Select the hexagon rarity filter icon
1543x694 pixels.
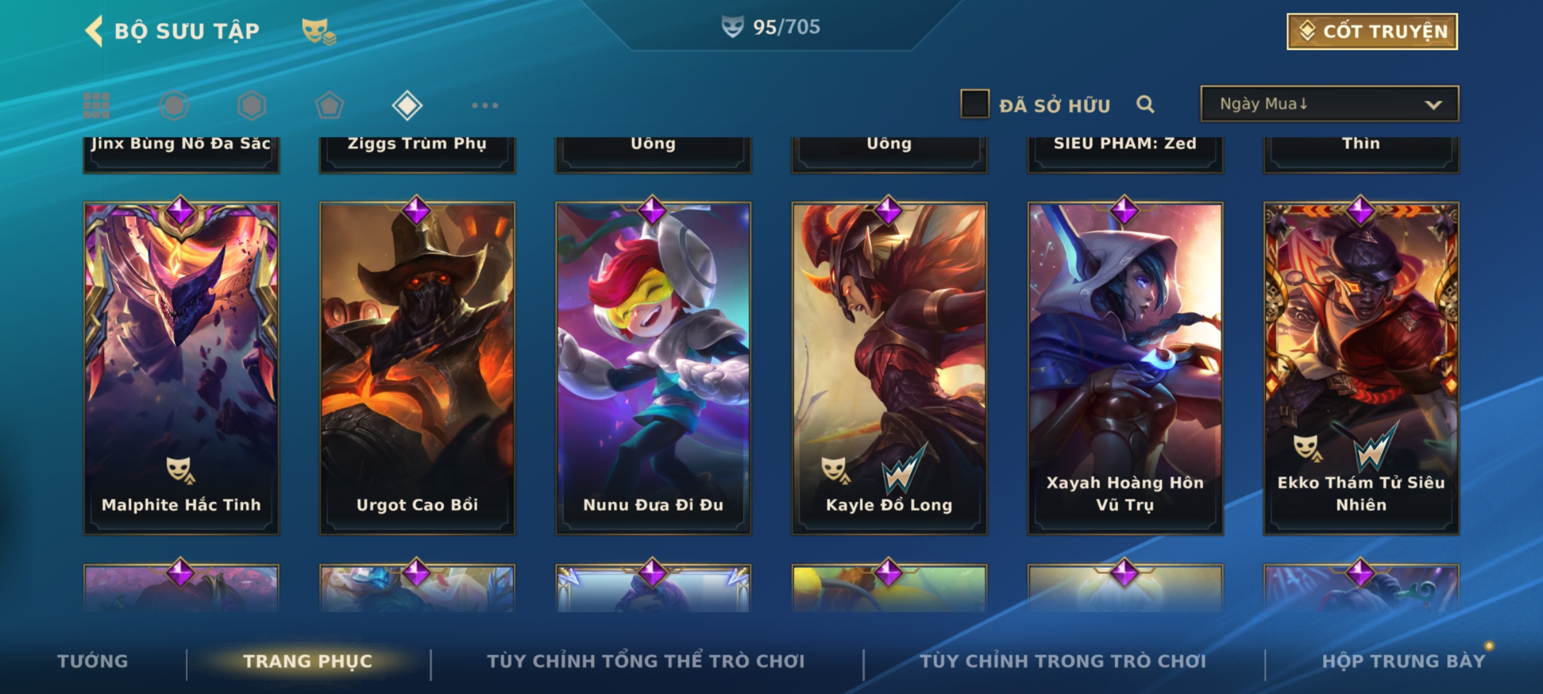251,105
